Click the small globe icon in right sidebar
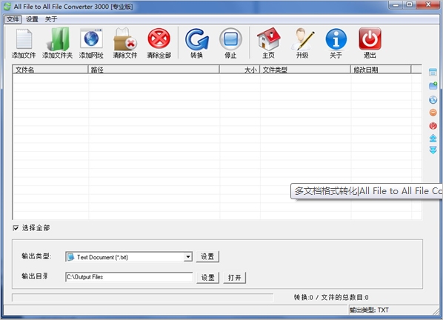Screen dimensions: 443x320 [433, 100]
